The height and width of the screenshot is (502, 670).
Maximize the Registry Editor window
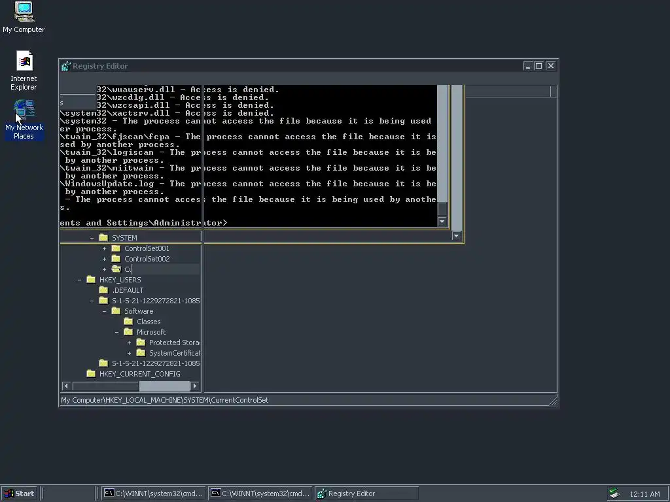[x=539, y=66]
